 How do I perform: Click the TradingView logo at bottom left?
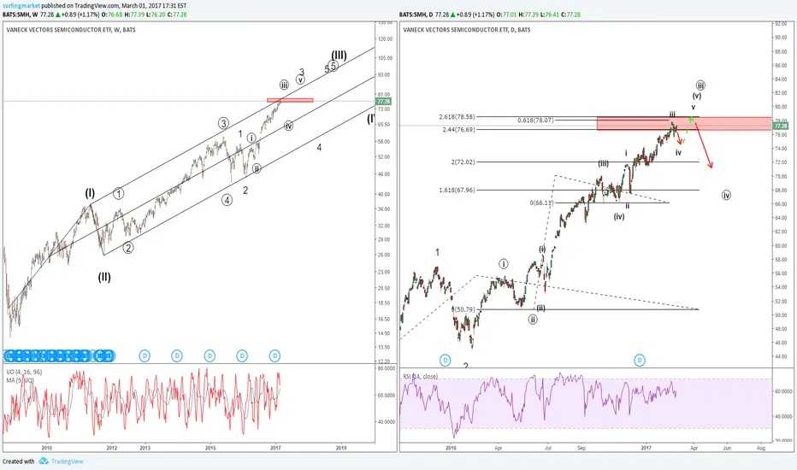pyautogui.click(x=44, y=461)
